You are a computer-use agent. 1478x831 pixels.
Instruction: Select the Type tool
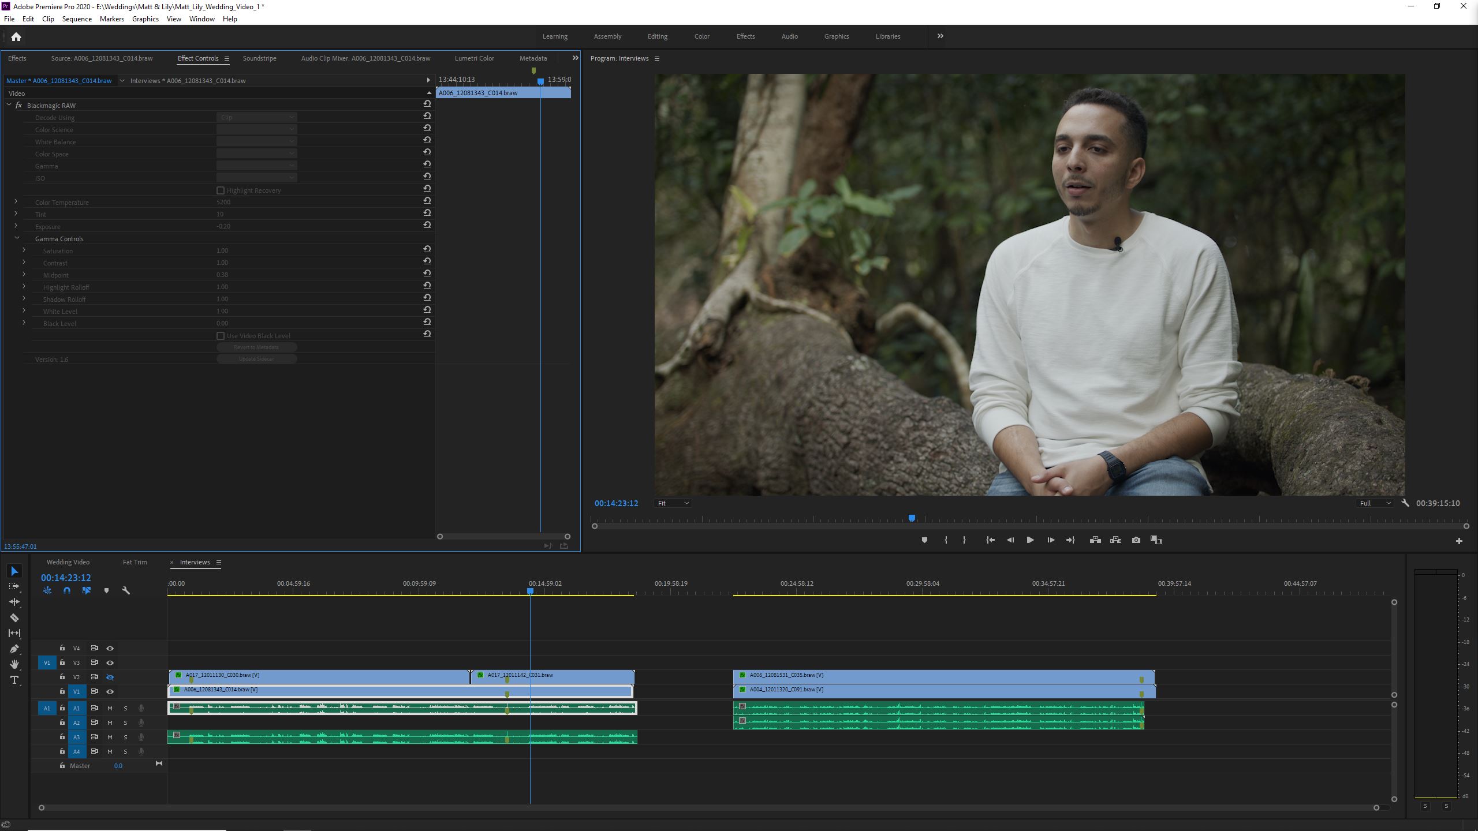point(15,680)
